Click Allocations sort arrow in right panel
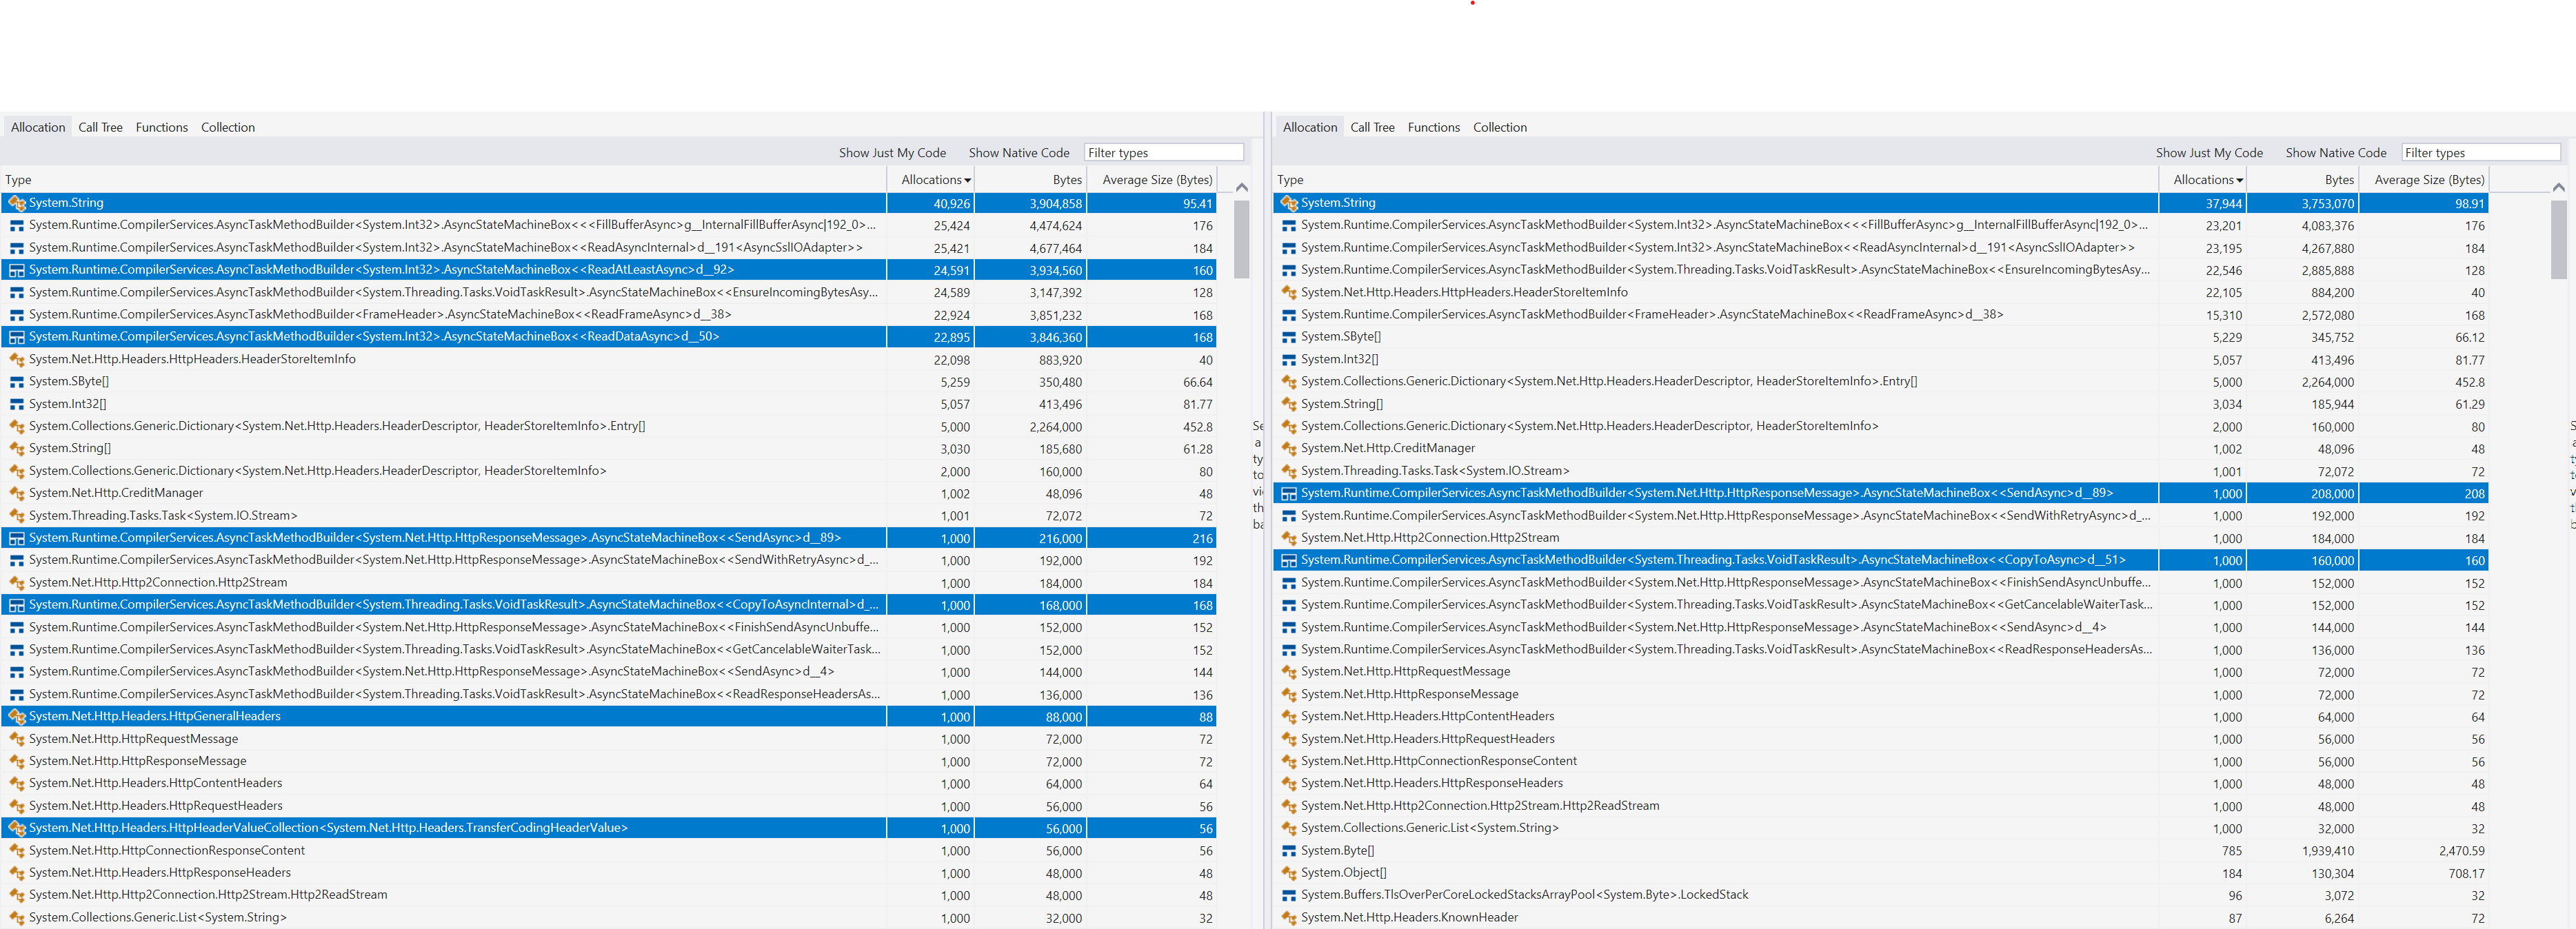 click(x=2239, y=181)
